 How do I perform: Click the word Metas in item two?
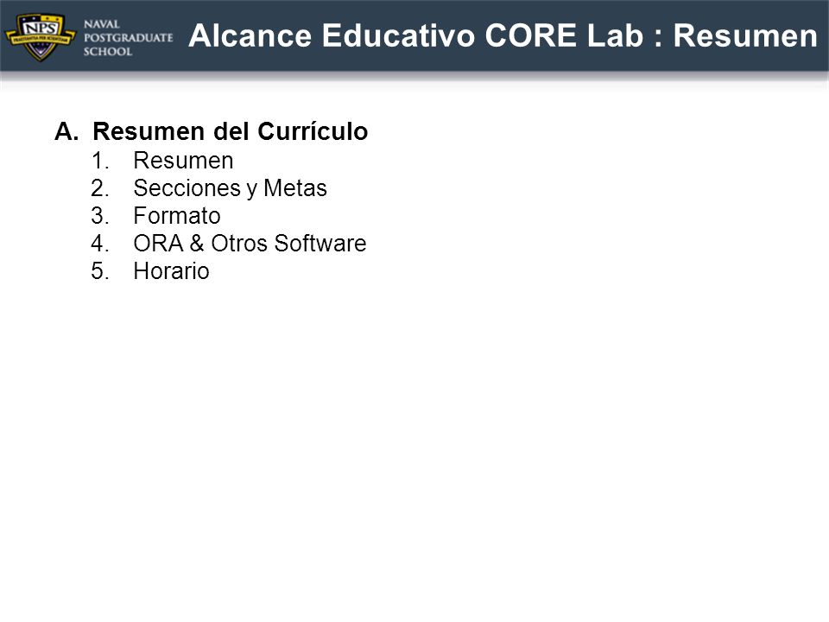[x=295, y=187]
